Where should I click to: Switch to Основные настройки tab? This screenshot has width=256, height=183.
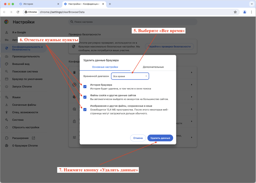coord(105,67)
